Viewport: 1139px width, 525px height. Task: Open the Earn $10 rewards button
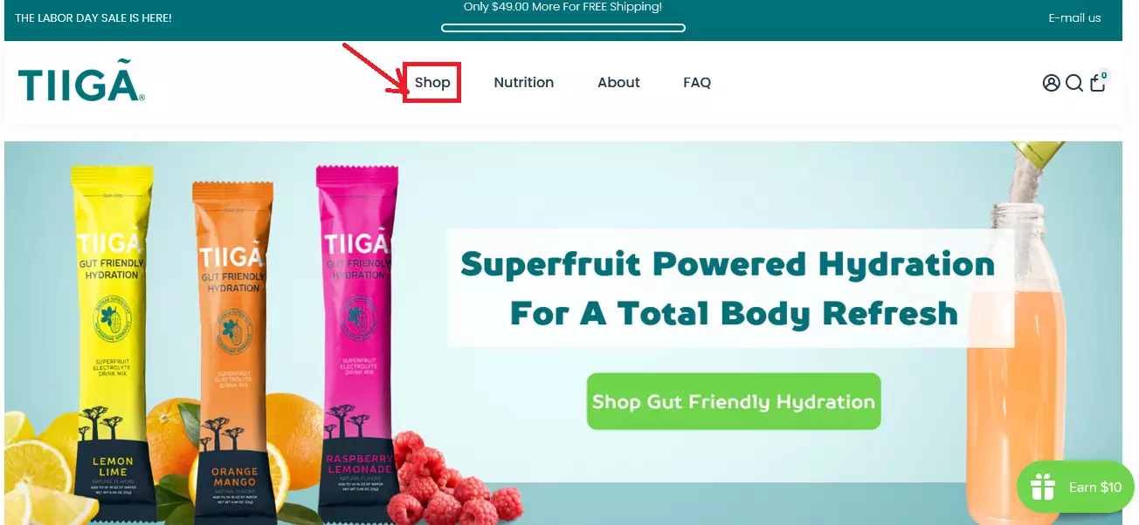[x=1075, y=487]
